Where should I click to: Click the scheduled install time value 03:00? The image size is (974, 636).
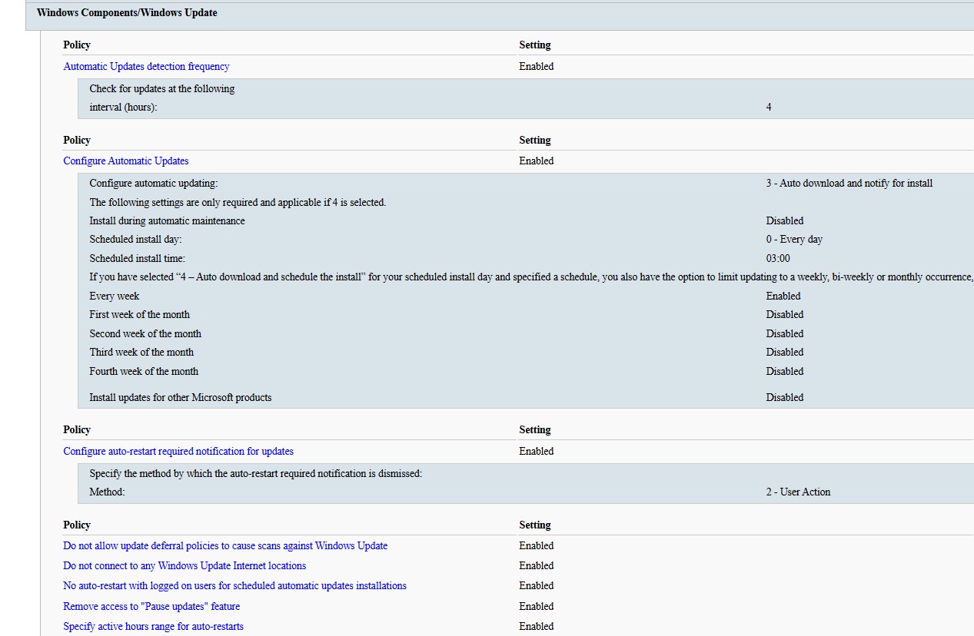click(778, 259)
